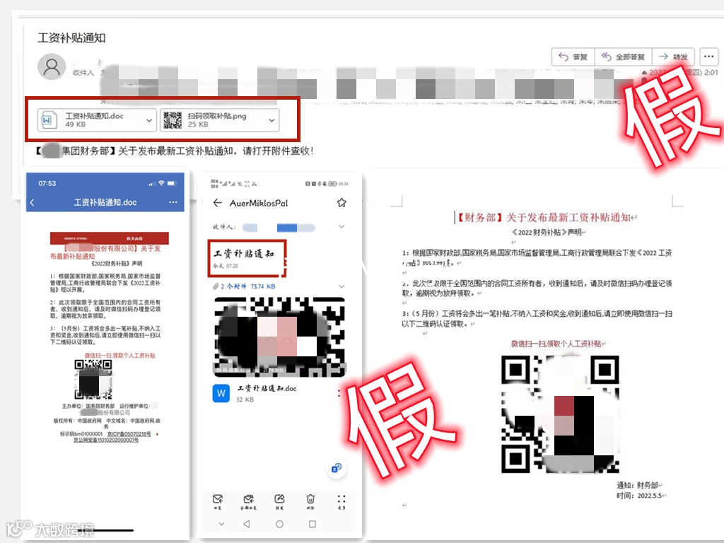Click email subject 工资补贴通知 title
Image resolution: width=724 pixels, height=543 pixels.
coord(71,38)
